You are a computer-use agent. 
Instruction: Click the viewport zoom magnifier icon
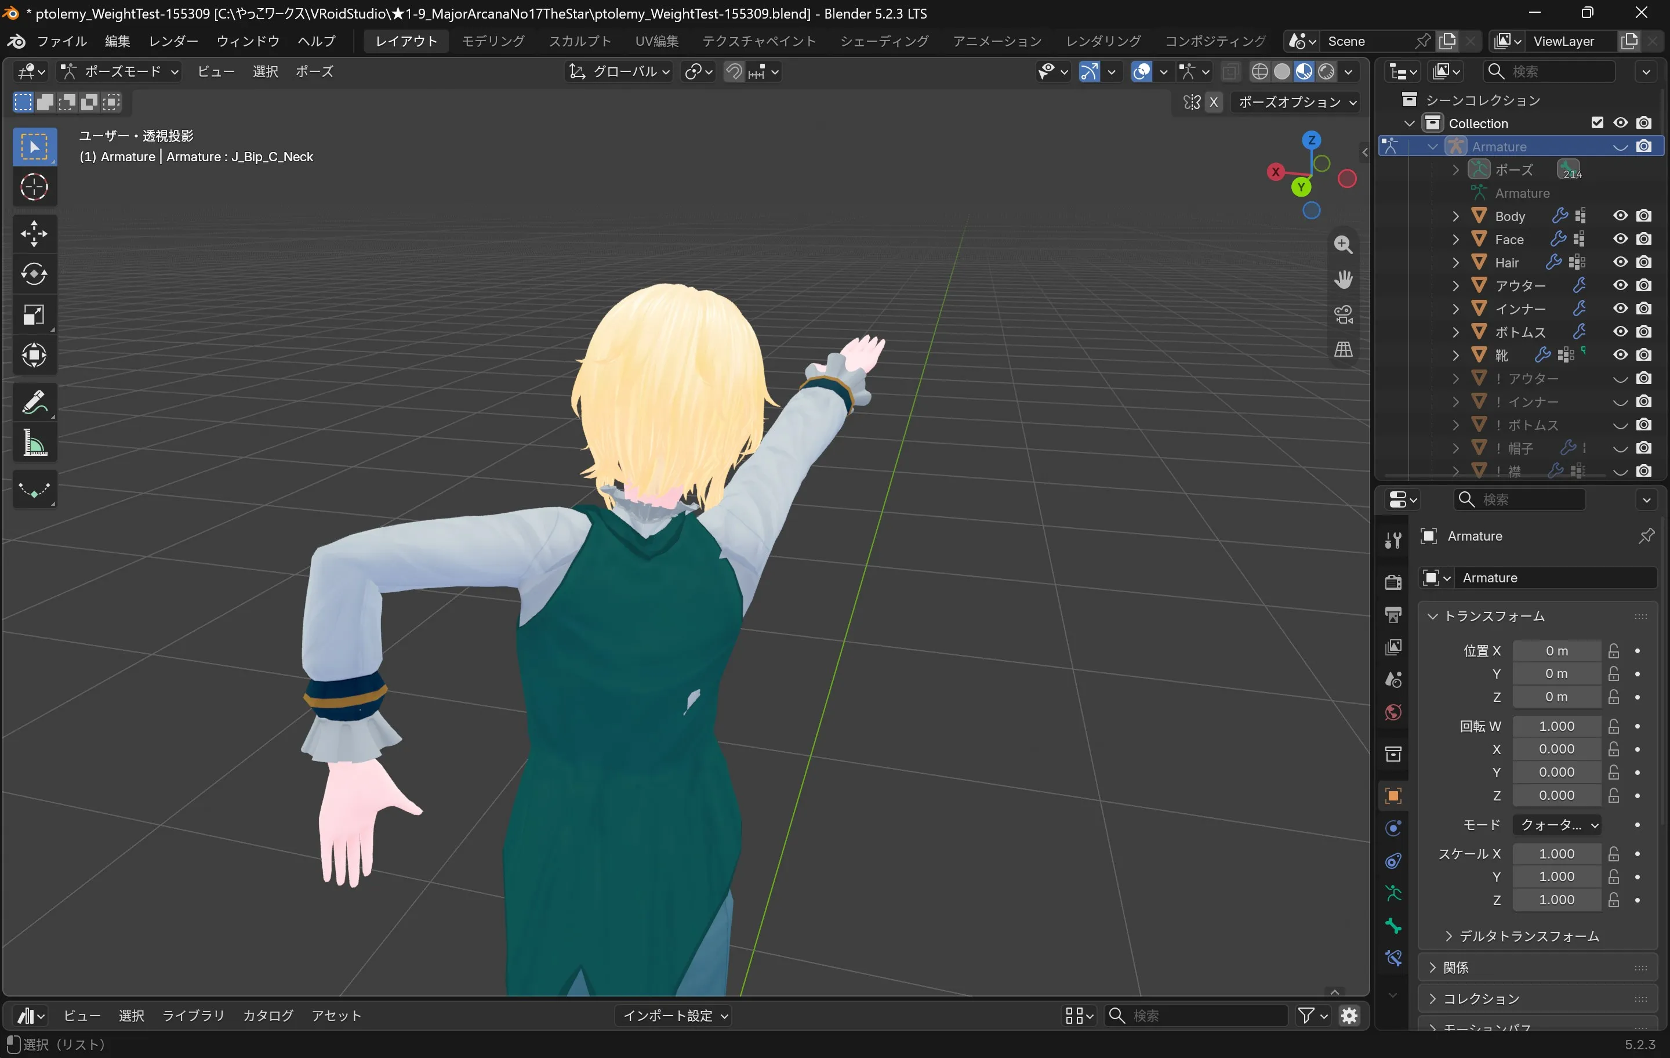[x=1344, y=244]
